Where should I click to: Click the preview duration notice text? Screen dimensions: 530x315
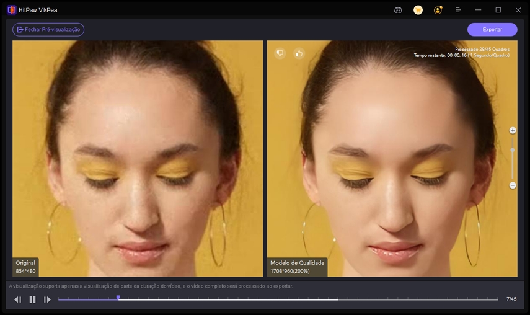(151, 286)
